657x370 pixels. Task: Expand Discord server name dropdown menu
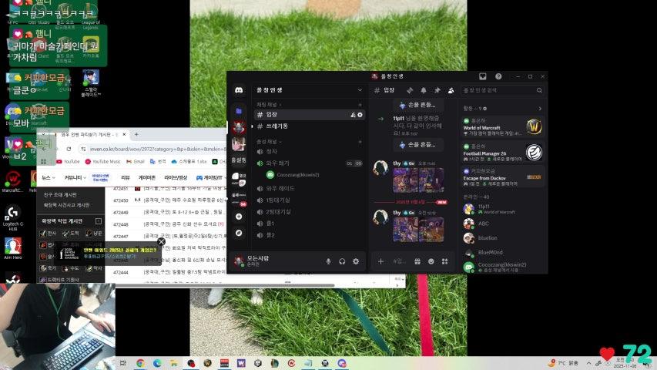[x=360, y=90]
